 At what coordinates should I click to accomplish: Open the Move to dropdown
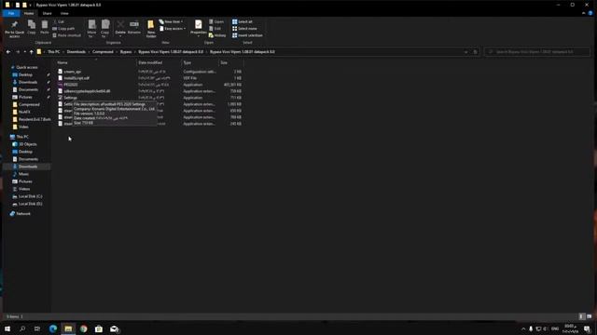91,29
